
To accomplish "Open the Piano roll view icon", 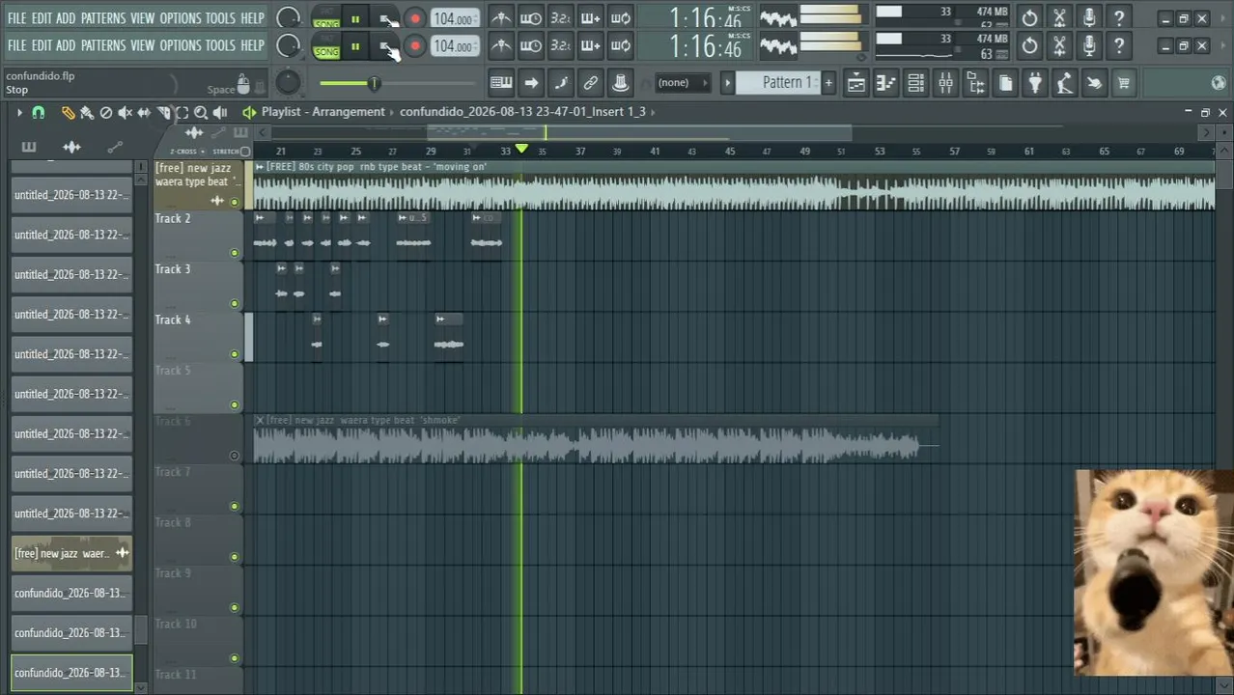I will pyautogui.click(x=885, y=83).
